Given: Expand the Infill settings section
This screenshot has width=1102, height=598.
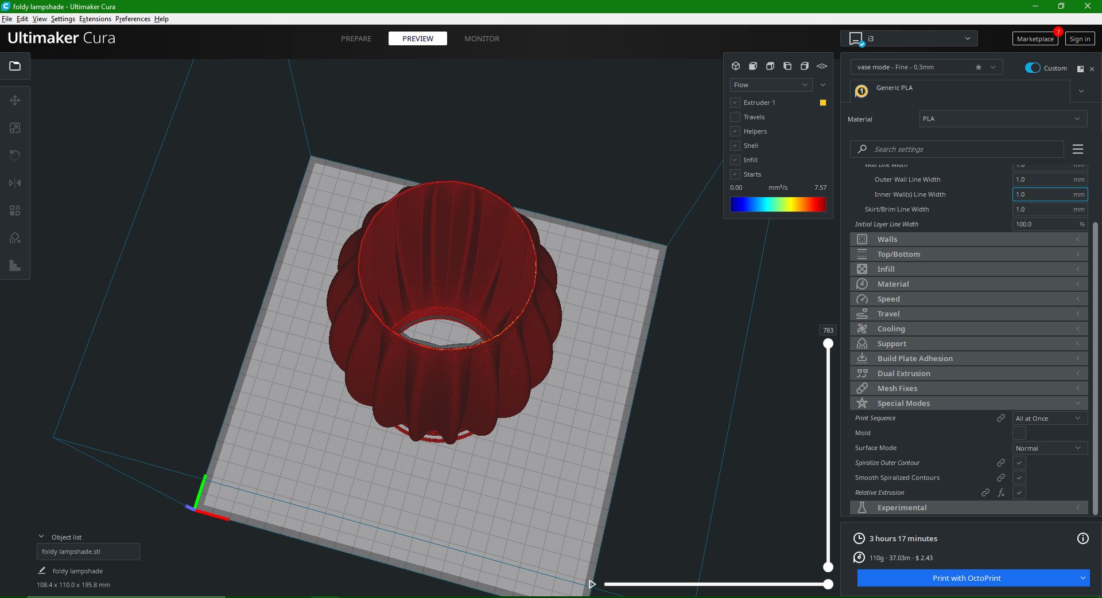Looking at the screenshot, I should (969, 269).
